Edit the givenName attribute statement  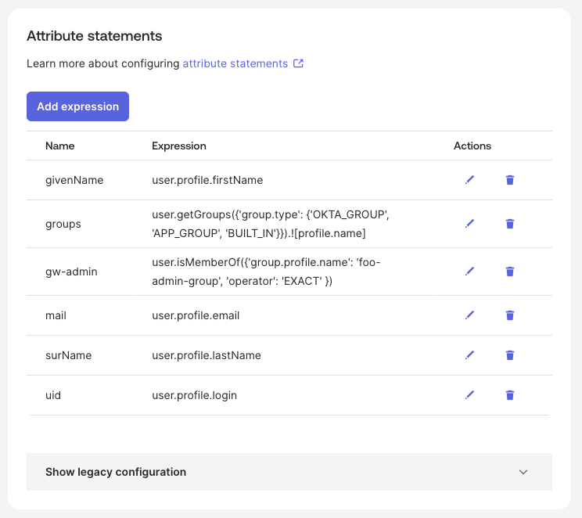pyautogui.click(x=469, y=180)
